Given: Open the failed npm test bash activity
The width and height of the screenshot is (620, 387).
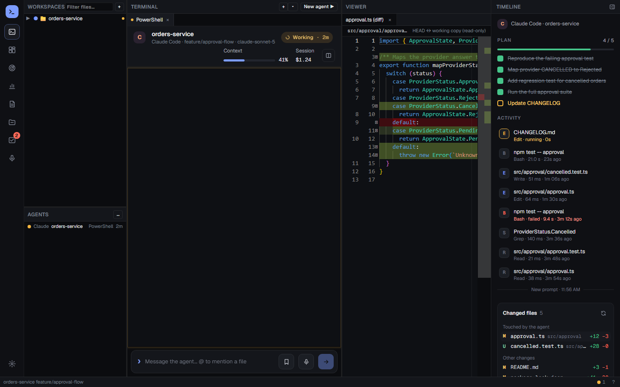Looking at the screenshot, I should pos(555,215).
